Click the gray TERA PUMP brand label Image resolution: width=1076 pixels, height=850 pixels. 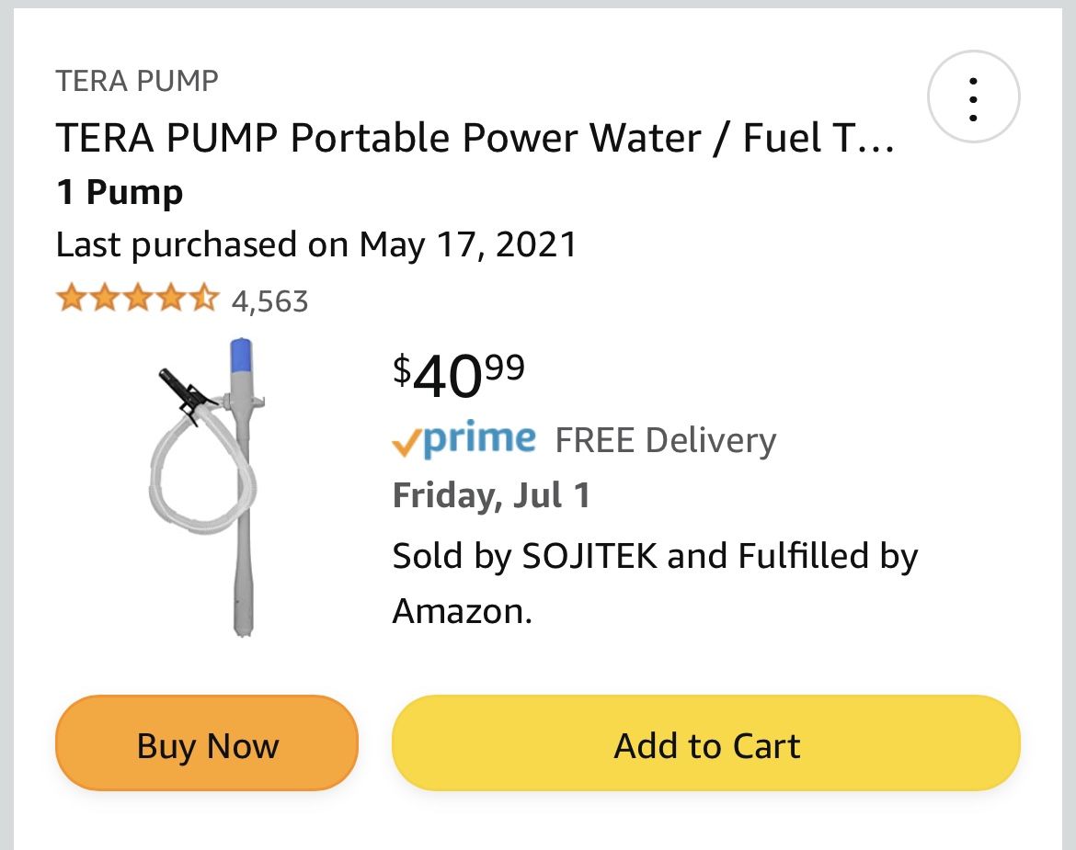[x=137, y=81]
